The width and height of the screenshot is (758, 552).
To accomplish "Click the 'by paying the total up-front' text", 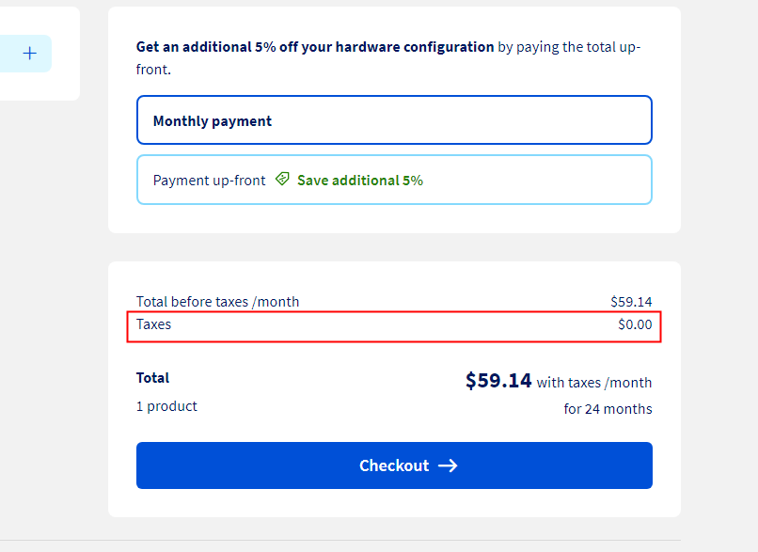I will pyautogui.click(x=569, y=47).
